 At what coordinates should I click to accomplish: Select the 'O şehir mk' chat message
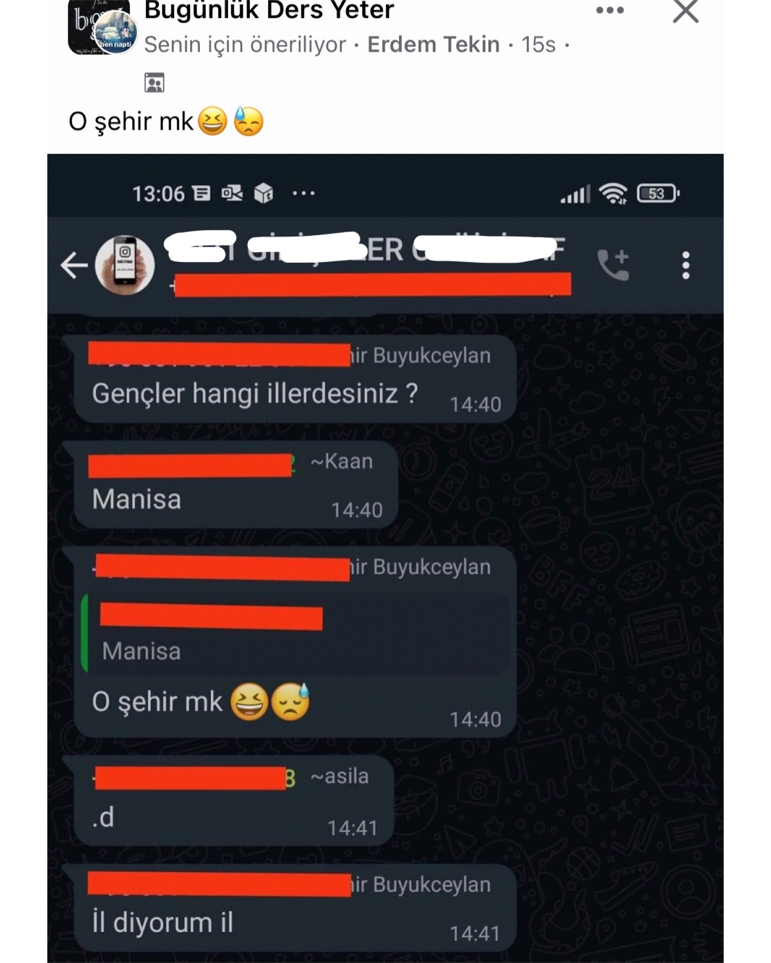pos(201,702)
